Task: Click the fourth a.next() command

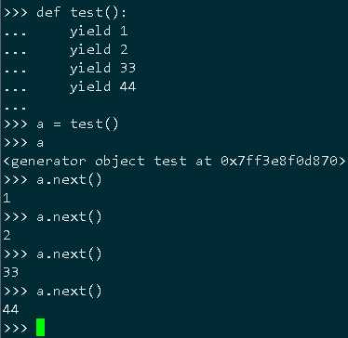Action: pos(69,292)
